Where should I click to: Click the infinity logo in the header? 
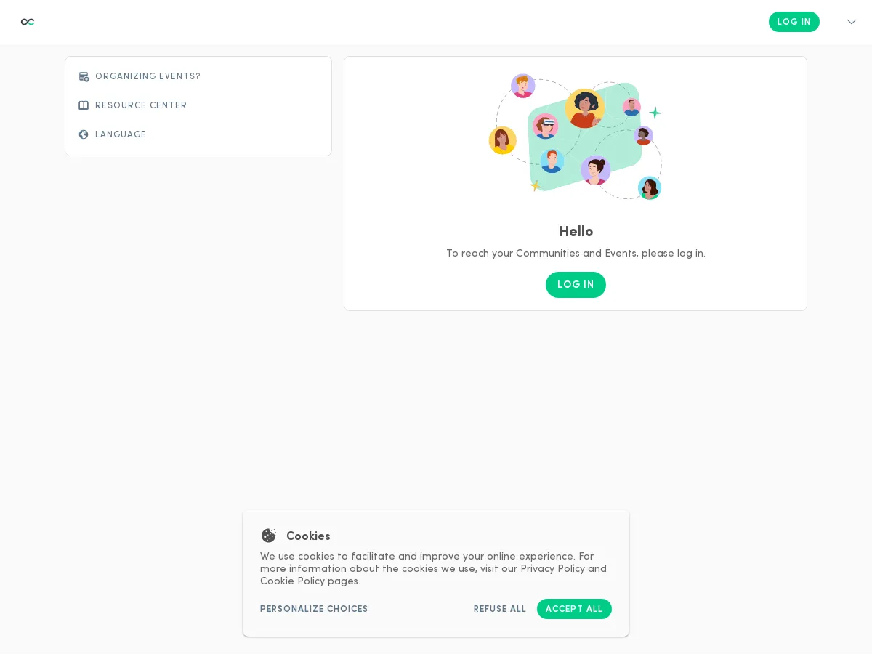tap(28, 22)
